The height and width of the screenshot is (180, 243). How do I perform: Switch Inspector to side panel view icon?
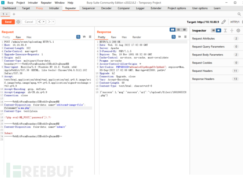[218, 30]
